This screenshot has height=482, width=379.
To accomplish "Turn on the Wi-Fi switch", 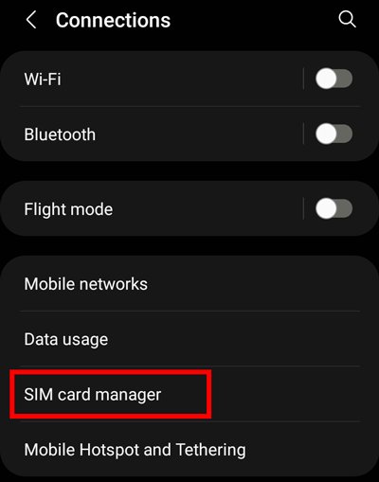I will (x=334, y=79).
